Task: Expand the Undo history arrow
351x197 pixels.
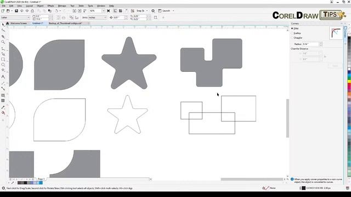Action: pyautogui.click(x=60, y=11)
